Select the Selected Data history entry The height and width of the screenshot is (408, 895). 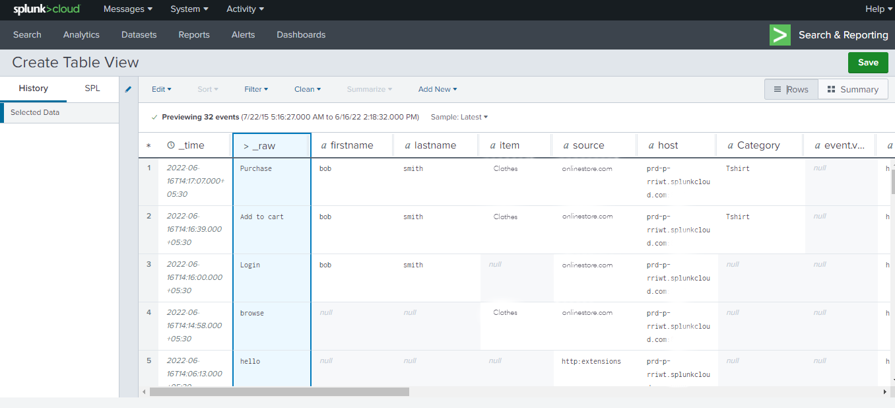[59, 112]
